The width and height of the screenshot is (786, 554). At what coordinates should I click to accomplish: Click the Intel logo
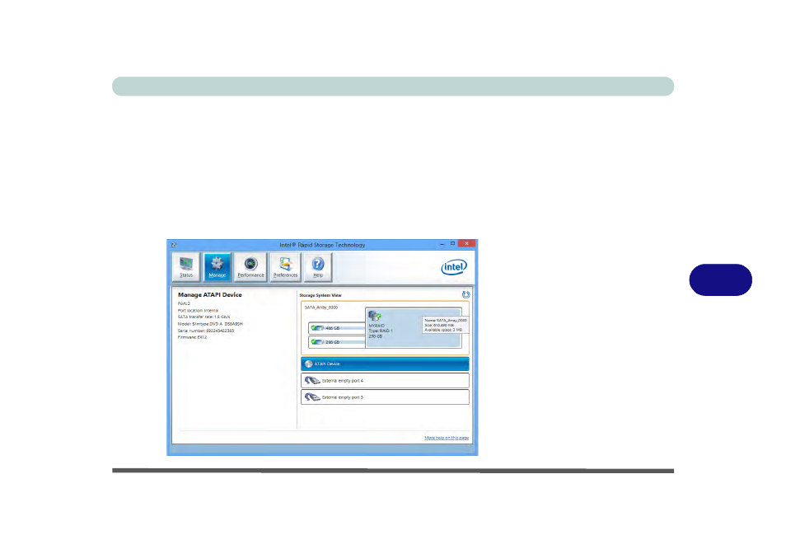point(454,267)
